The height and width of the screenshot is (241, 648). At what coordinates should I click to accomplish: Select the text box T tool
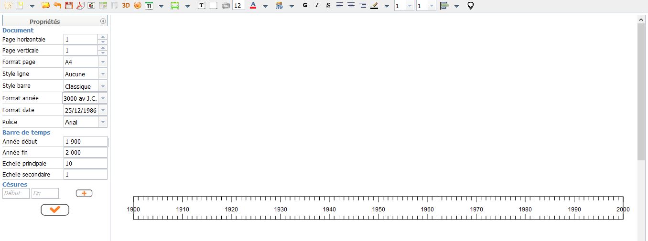(x=201, y=6)
